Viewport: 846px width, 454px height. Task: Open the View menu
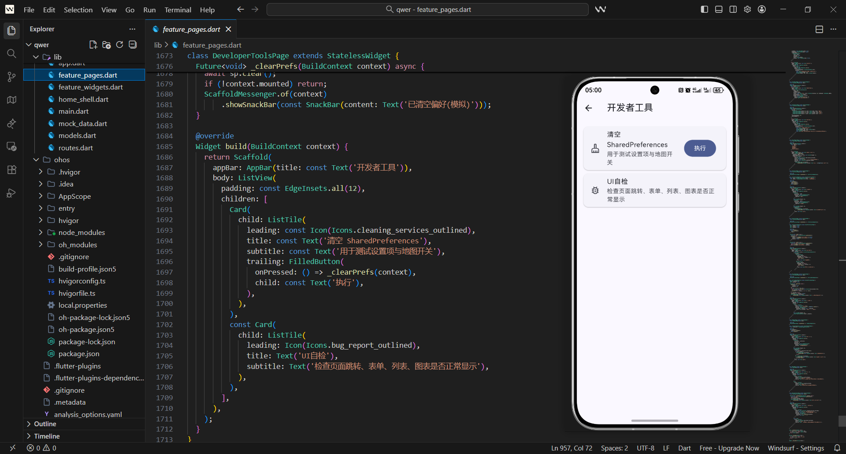109,10
